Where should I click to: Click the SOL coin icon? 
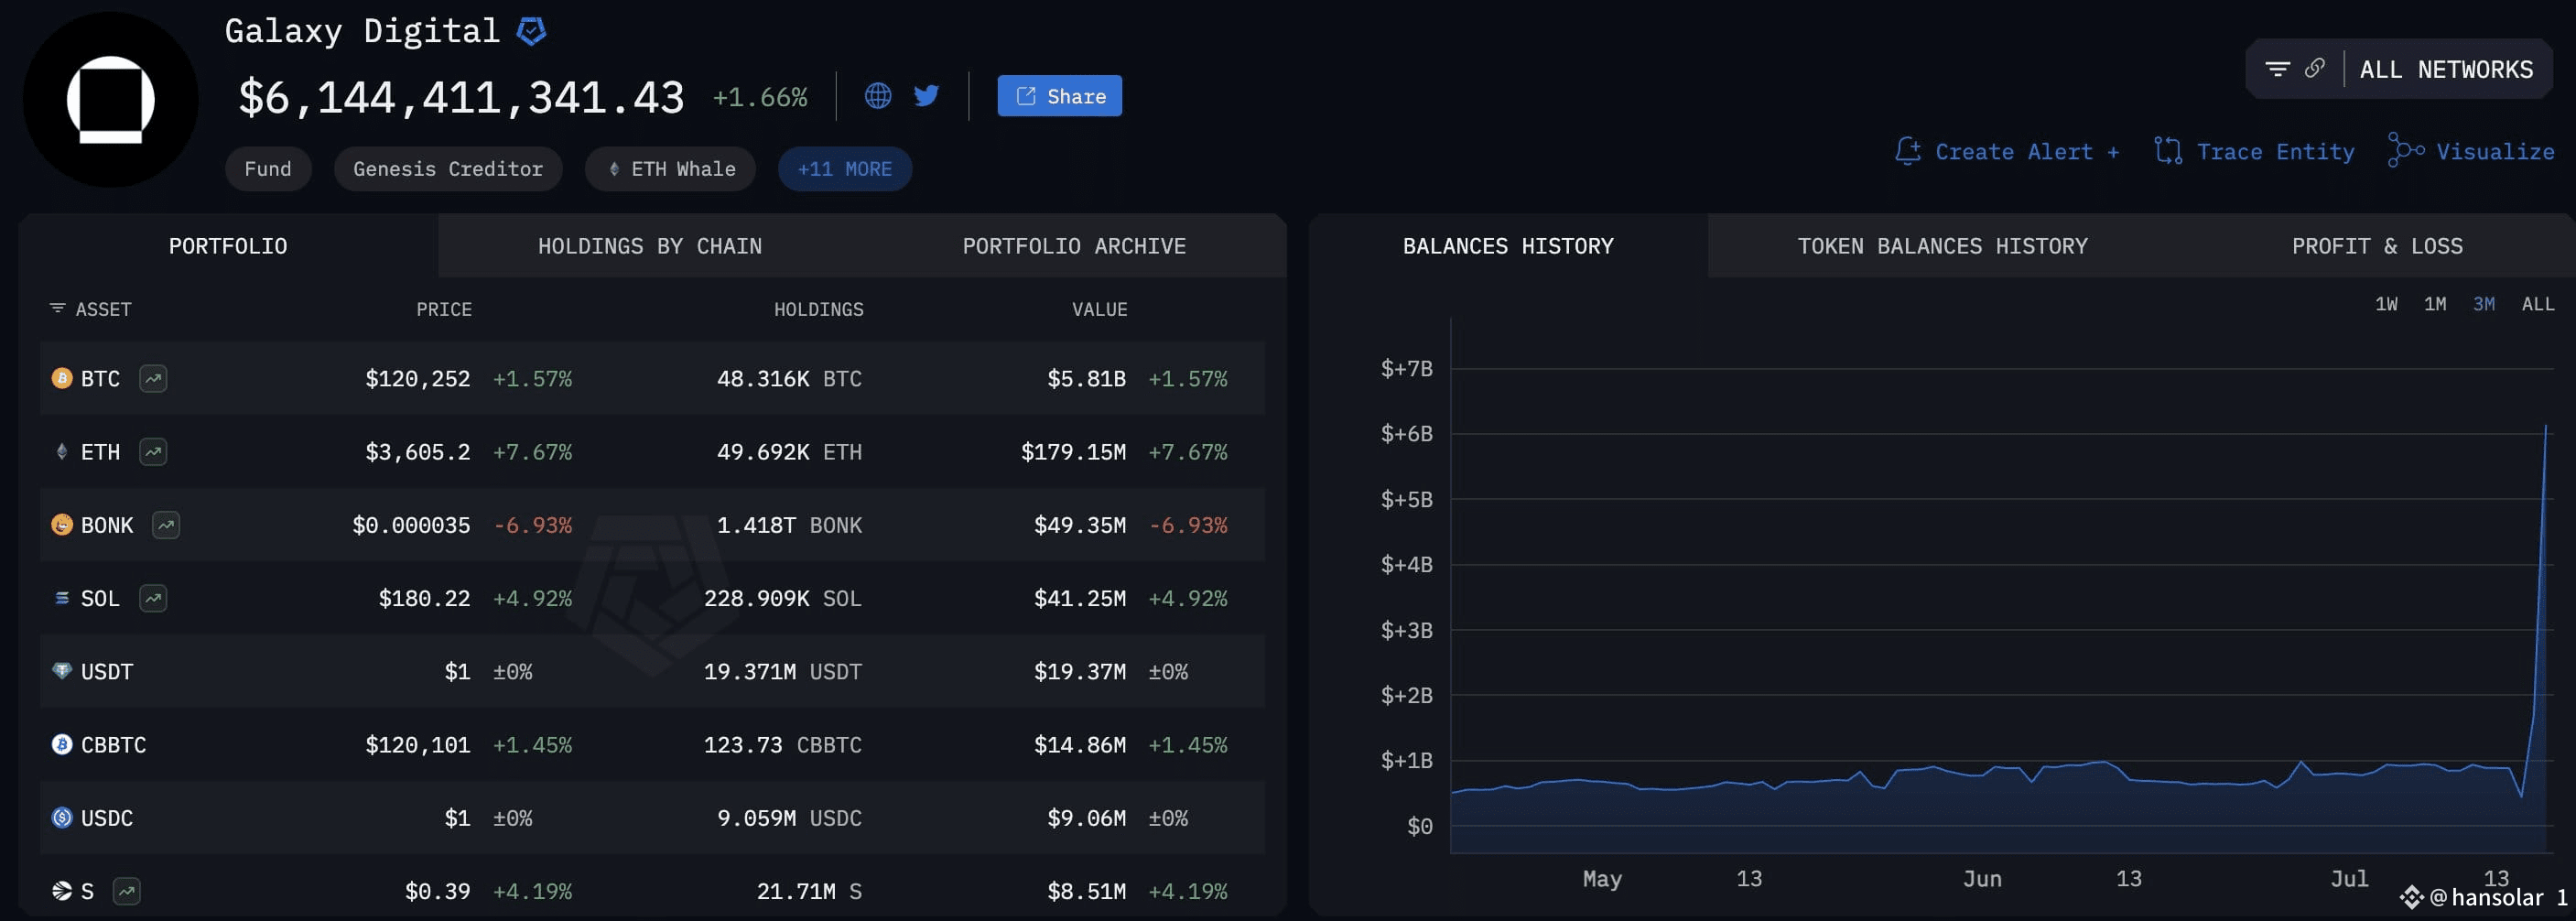[x=62, y=598]
